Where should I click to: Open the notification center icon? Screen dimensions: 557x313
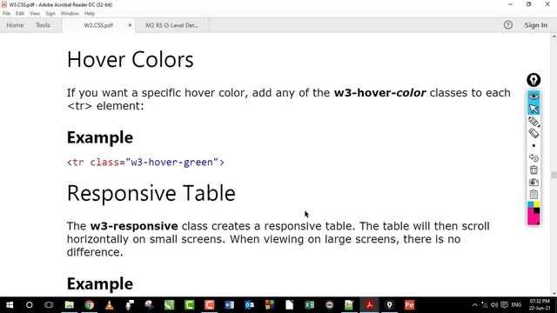pos(505,305)
